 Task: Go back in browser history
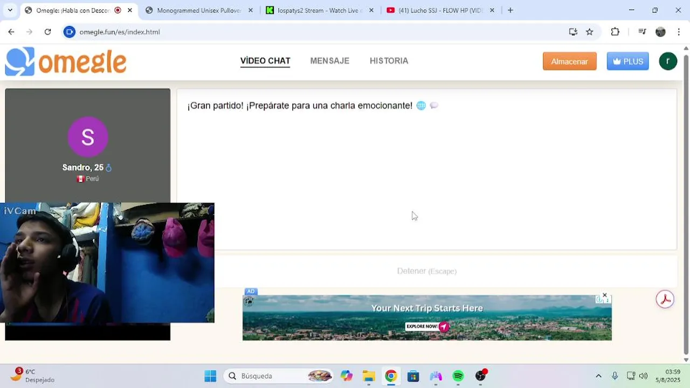[11, 32]
